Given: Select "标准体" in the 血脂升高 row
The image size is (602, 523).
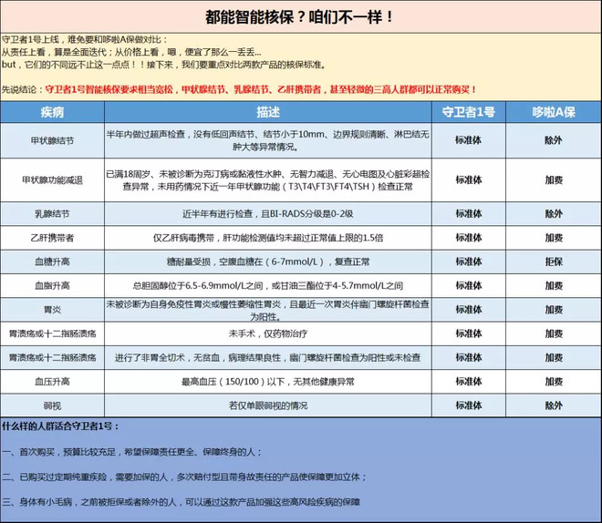Looking at the screenshot, I should pyautogui.click(x=469, y=286).
